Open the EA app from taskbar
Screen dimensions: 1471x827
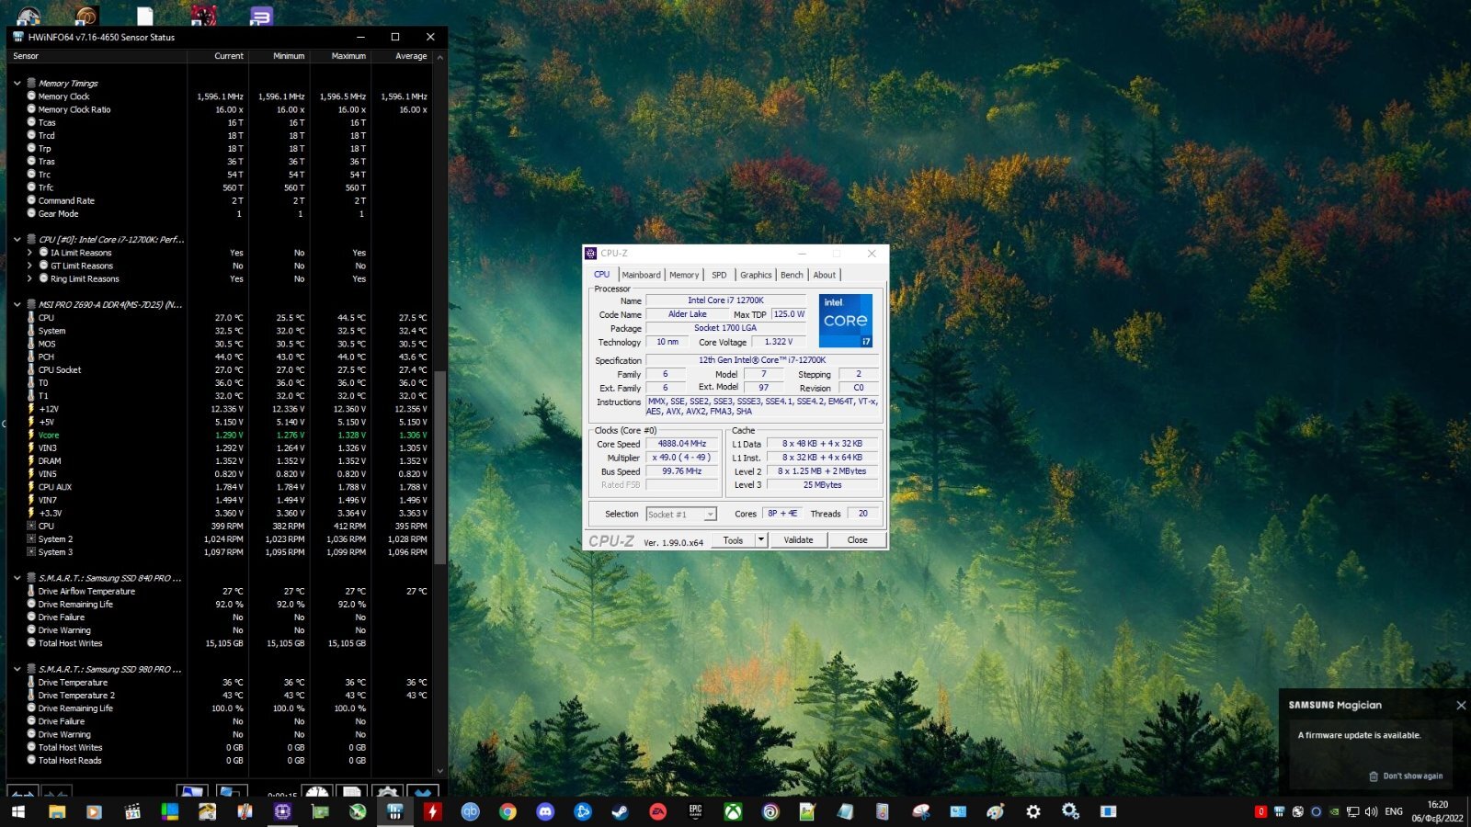(x=657, y=811)
